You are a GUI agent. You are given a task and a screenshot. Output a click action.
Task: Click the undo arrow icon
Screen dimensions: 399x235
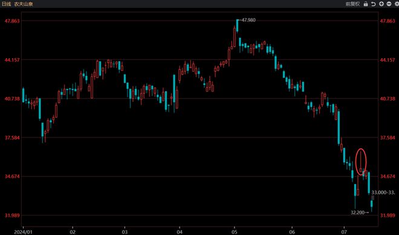[x=373, y=4]
